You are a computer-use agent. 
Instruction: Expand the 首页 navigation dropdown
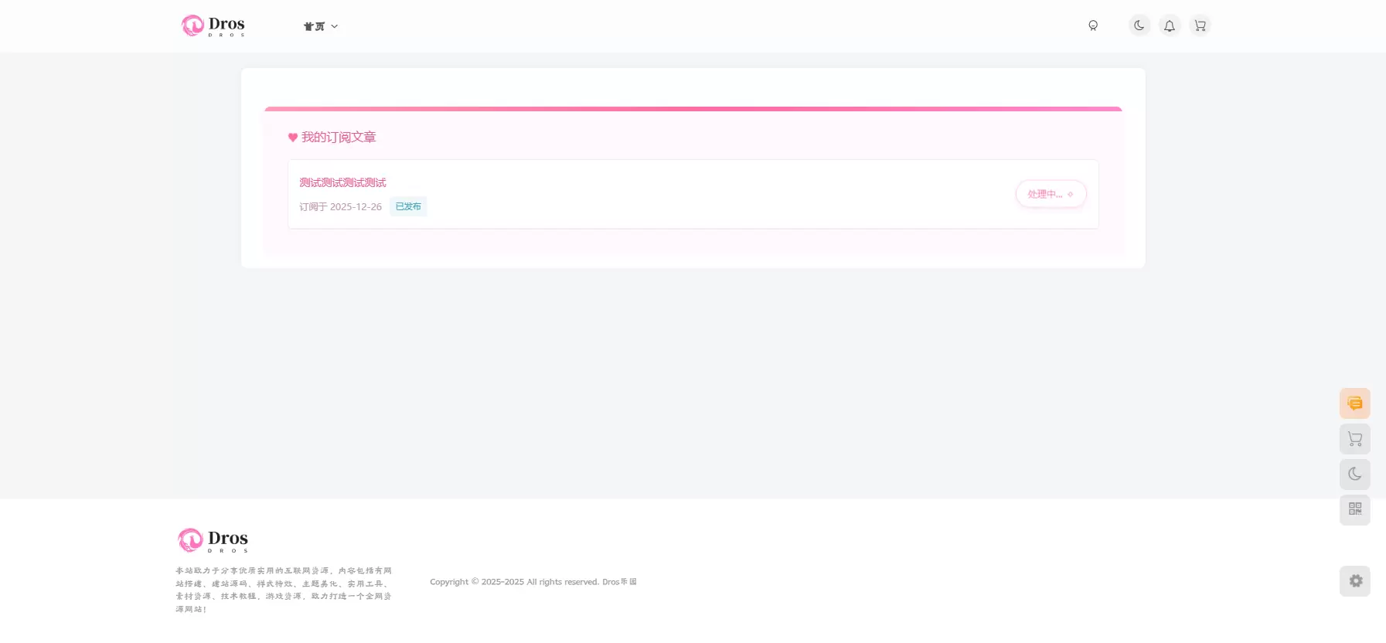[x=321, y=26]
